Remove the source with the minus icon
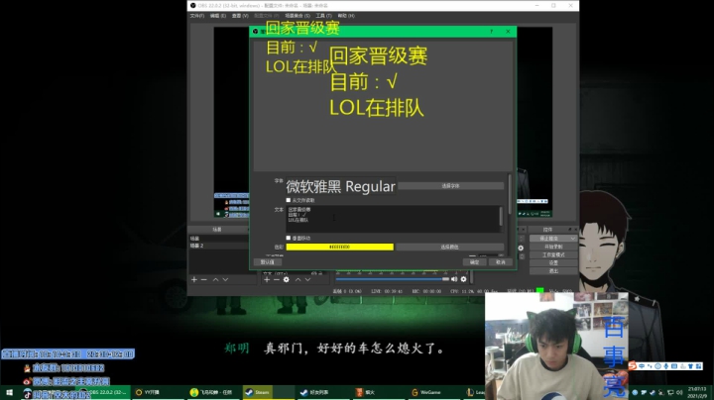 [277, 279]
